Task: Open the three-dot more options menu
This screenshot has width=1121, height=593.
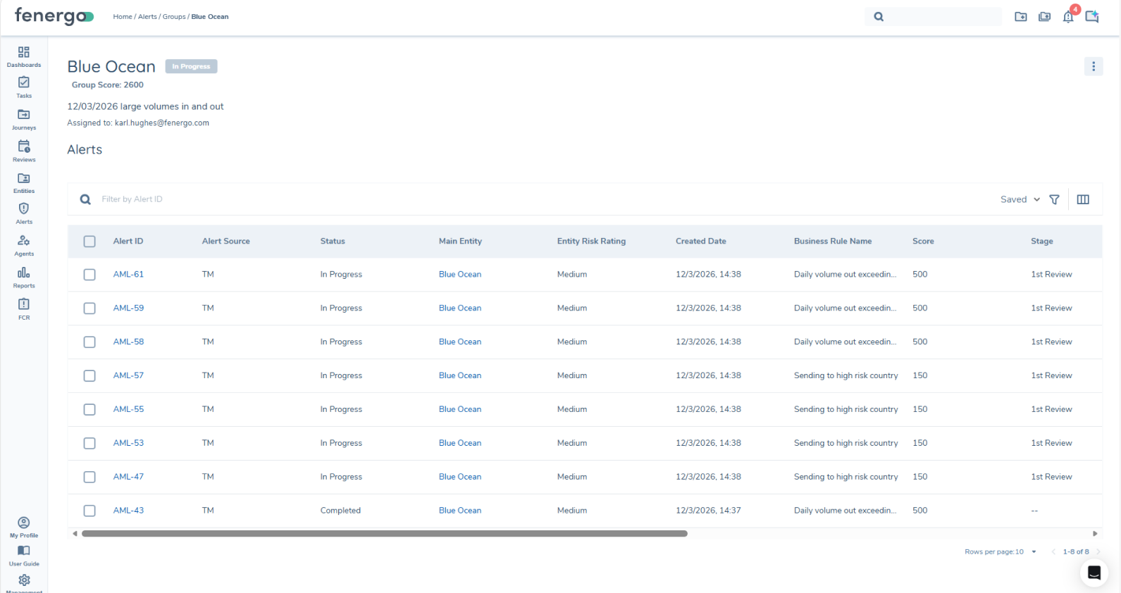Action: [1093, 66]
